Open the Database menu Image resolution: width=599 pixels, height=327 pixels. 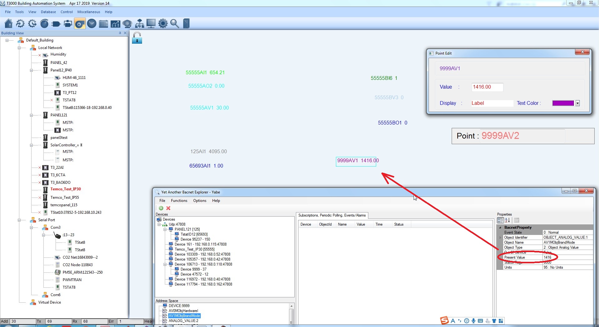(48, 12)
